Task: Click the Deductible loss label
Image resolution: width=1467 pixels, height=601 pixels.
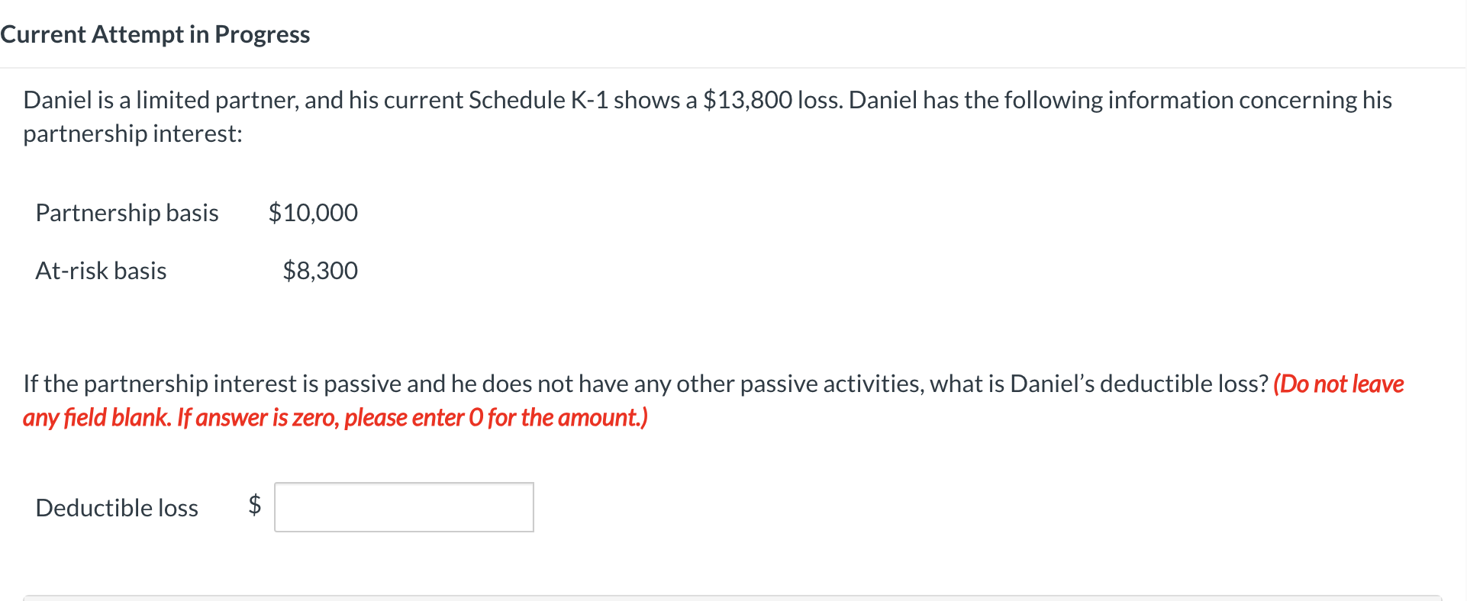Action: point(116,506)
